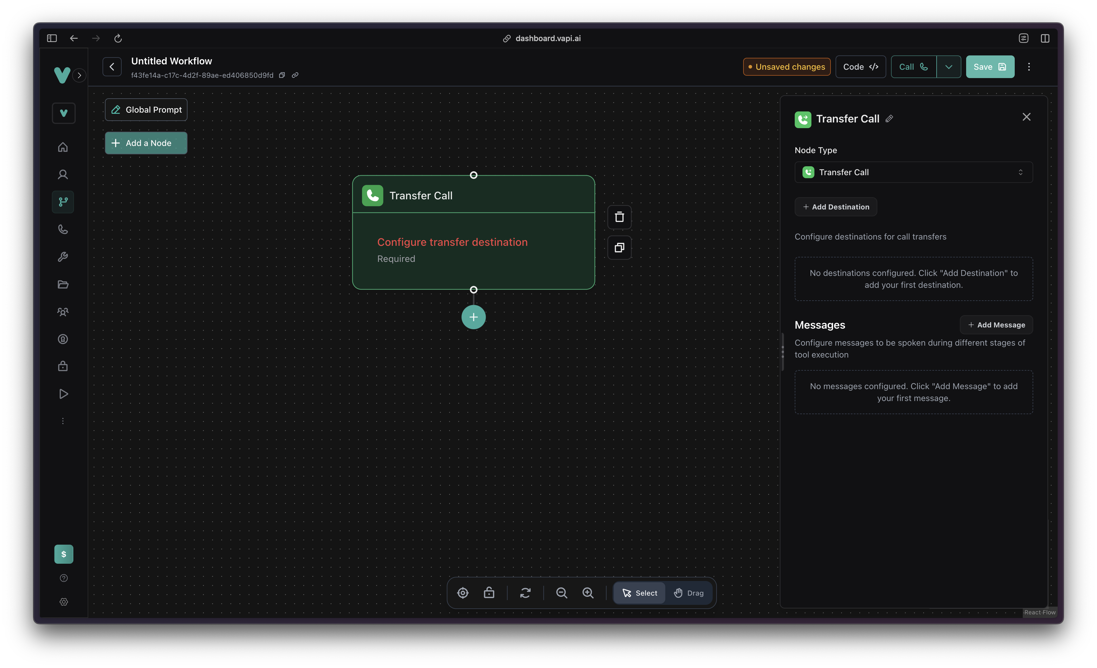
Task: Toggle the canvas lock icon
Action: tap(489, 593)
